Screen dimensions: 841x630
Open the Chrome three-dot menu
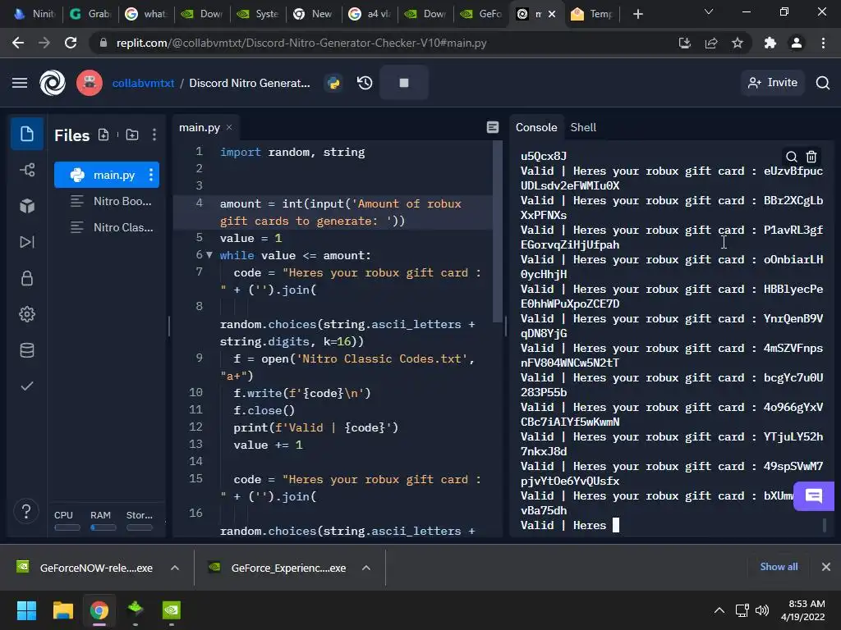[823, 43]
